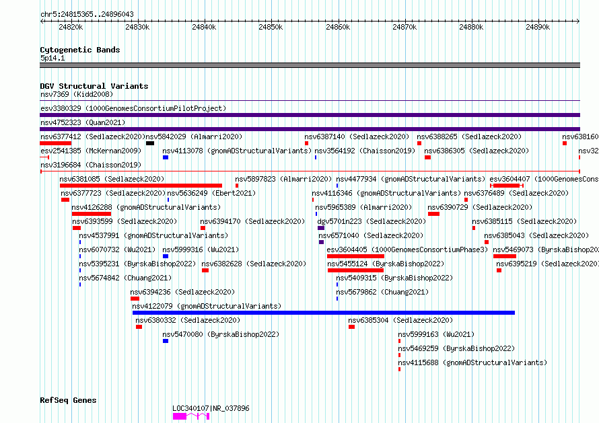This screenshot has height=423, width=599.
Task: Click nsv5636249 (Ebert2021) label
Action: click(x=211, y=193)
